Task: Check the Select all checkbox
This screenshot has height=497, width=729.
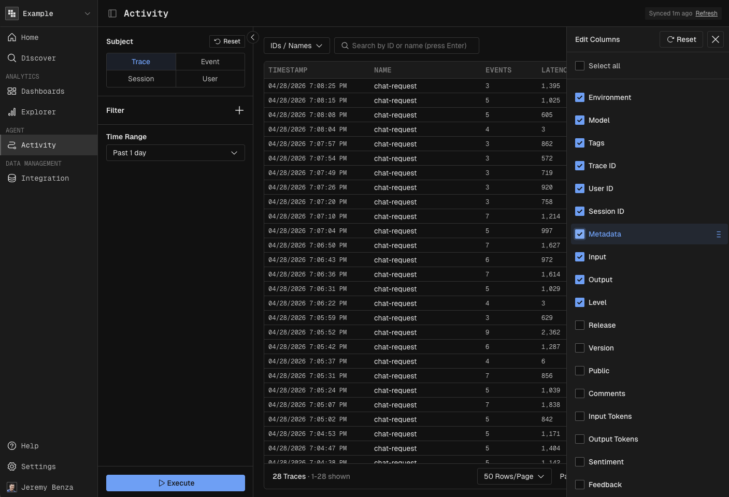Action: click(x=580, y=66)
